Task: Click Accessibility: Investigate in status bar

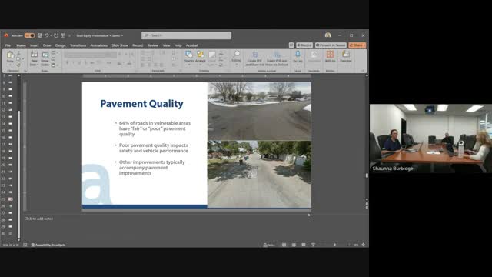Action: [x=48, y=245]
